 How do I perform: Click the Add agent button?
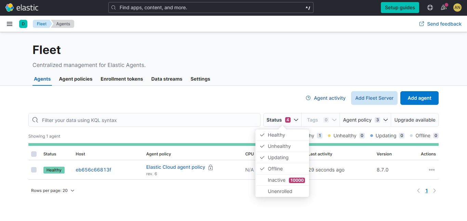click(419, 98)
